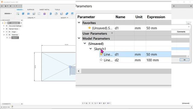Select the Press Pull tool in the Modify group

tap(51, 14)
